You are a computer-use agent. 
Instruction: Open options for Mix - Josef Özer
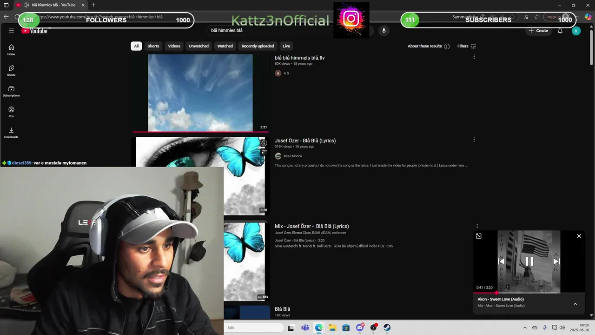(x=477, y=226)
